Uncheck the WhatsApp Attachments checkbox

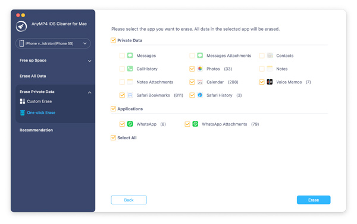pyautogui.click(x=187, y=124)
